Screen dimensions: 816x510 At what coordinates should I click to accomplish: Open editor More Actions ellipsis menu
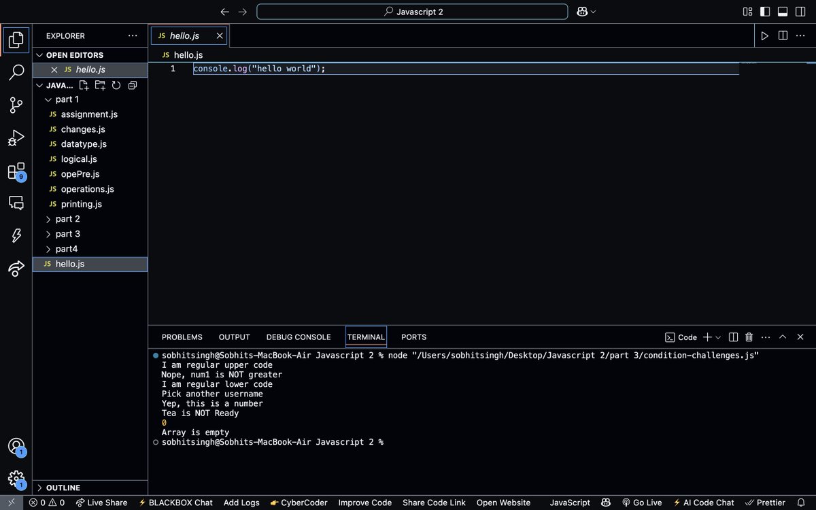[x=800, y=35]
